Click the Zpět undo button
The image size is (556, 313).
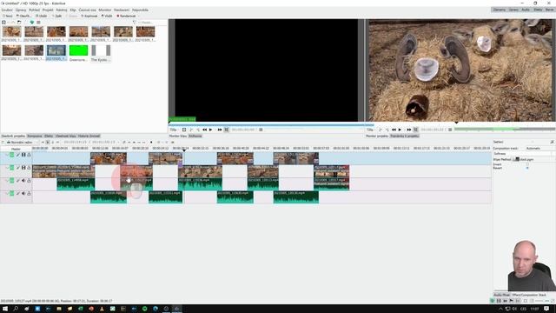point(57,16)
